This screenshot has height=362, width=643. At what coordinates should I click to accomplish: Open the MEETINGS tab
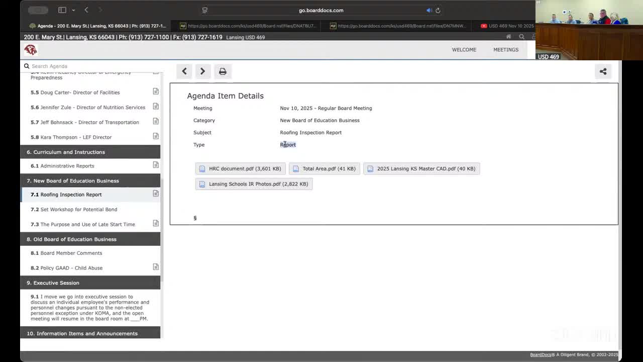point(505,49)
